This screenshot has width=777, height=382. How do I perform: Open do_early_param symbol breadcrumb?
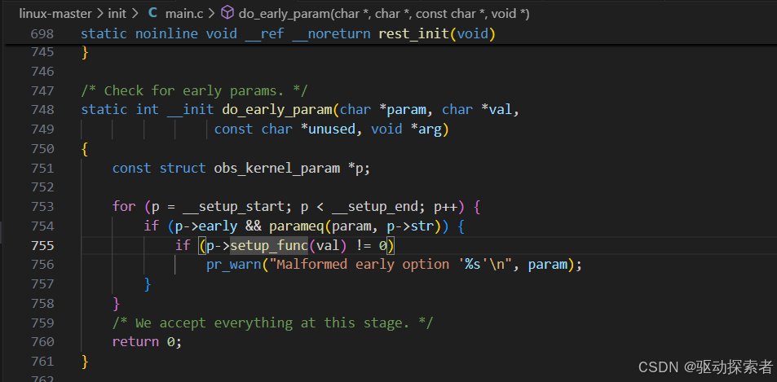coord(384,13)
